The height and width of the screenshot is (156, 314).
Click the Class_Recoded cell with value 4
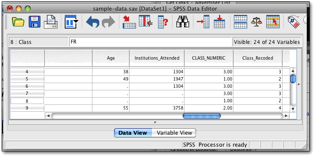click(x=258, y=108)
